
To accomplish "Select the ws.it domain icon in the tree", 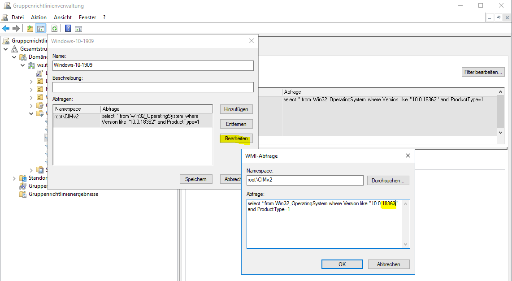I will [x=31, y=65].
